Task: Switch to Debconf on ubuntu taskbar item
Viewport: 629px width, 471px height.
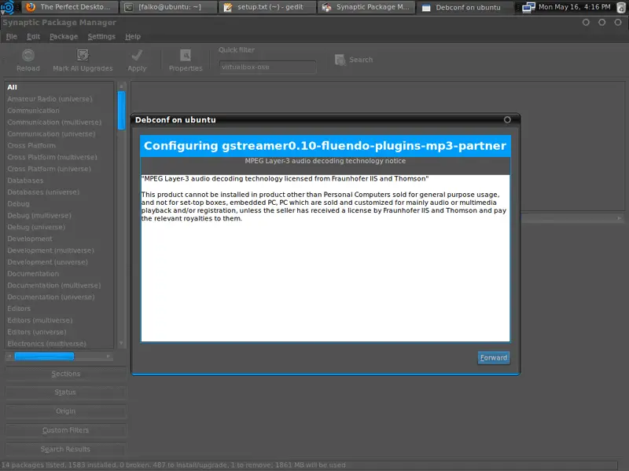Action: pyautogui.click(x=465, y=7)
